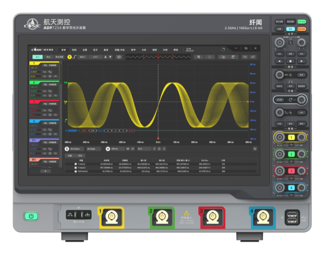Screen dimensions: 333x253
Task: Click the vertical cursors icon in toolbar
Action: click(210, 57)
